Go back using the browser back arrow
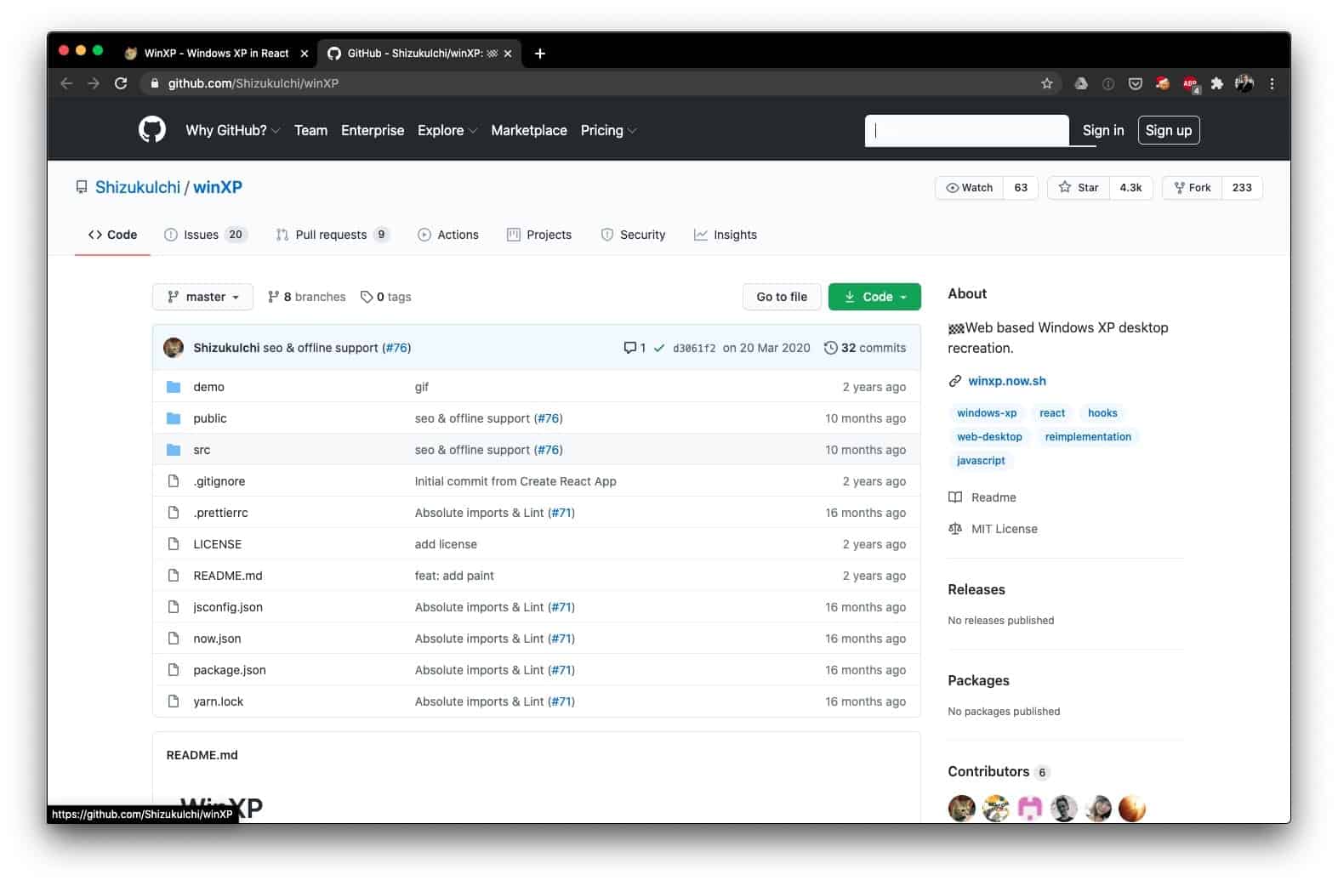 tap(66, 83)
